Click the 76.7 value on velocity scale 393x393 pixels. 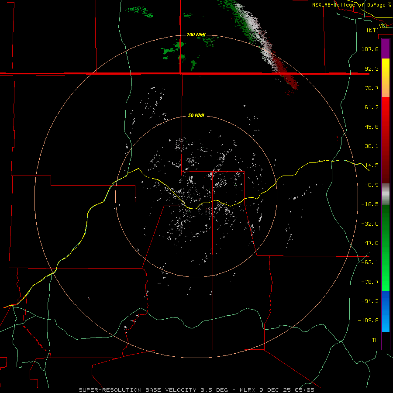(x=372, y=88)
